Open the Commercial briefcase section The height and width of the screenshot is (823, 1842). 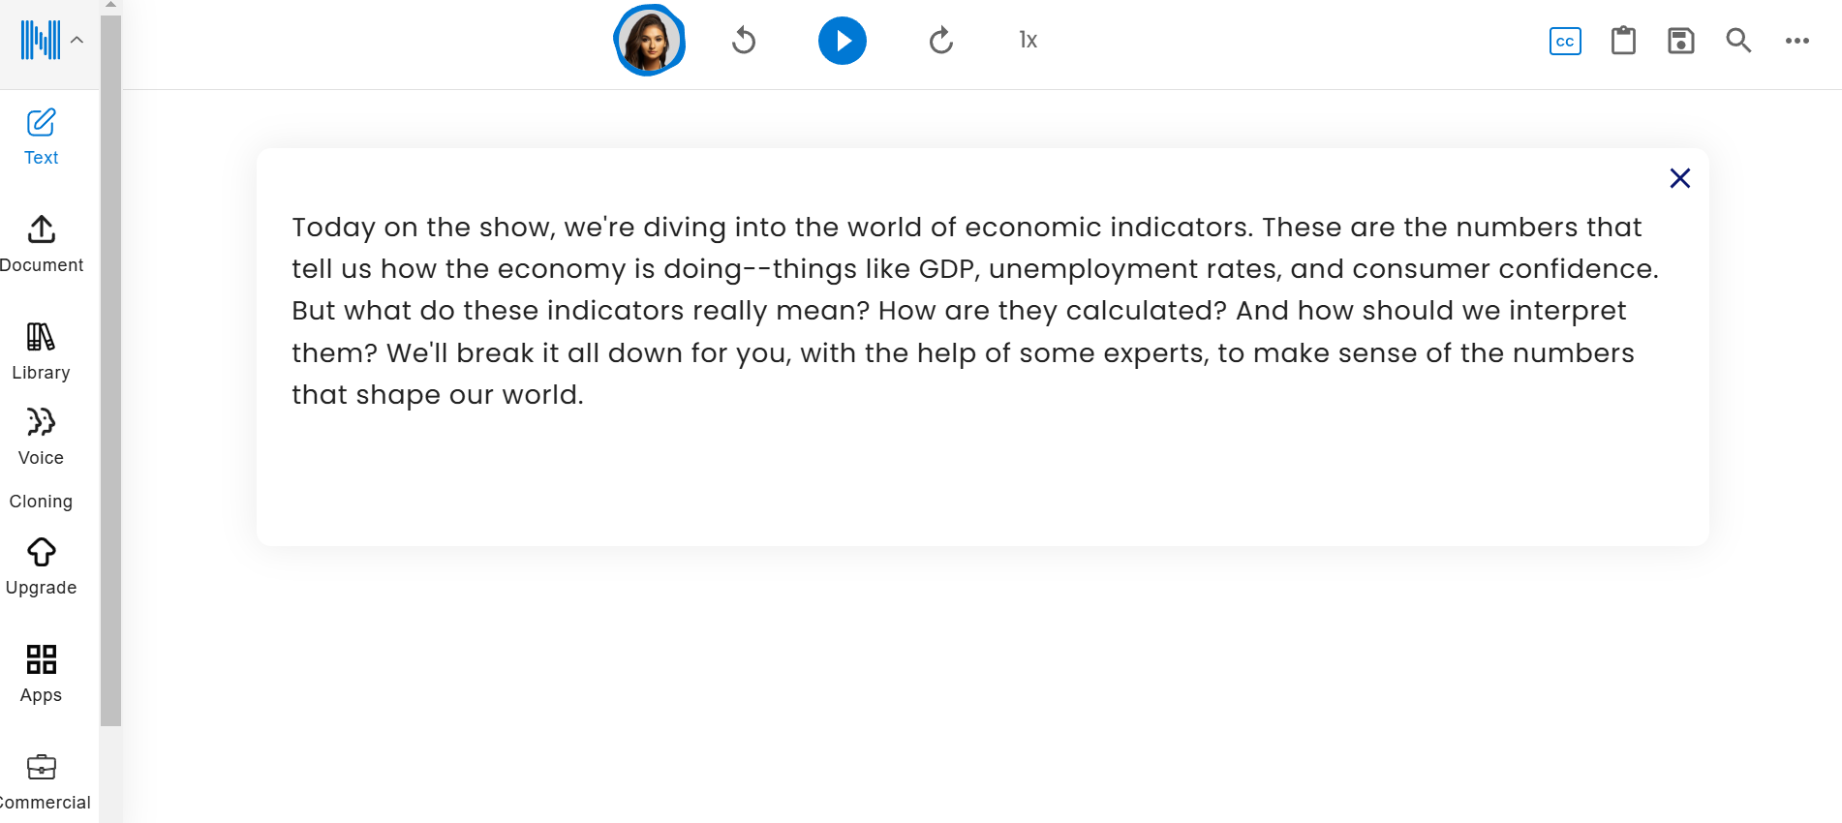41,781
